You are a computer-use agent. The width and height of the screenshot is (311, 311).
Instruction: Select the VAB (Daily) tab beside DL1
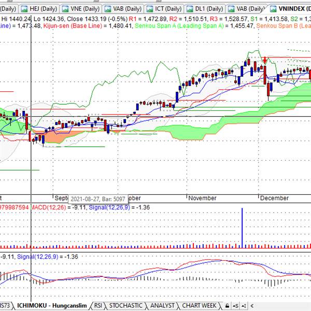pyautogui.click(x=246, y=9)
